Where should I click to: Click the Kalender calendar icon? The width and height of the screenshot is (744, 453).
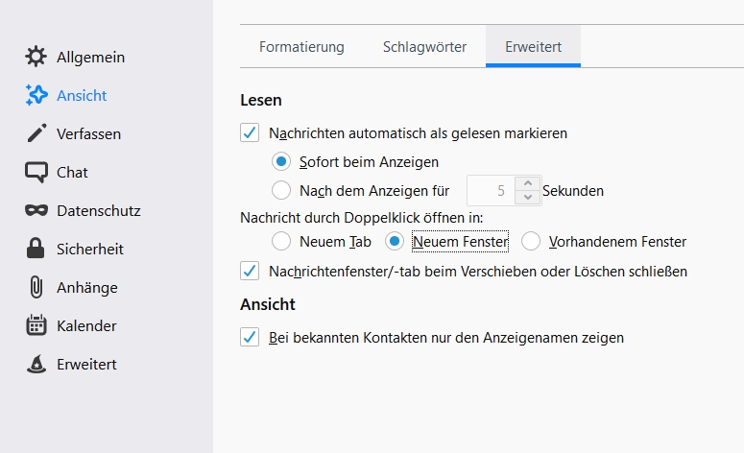(x=36, y=325)
